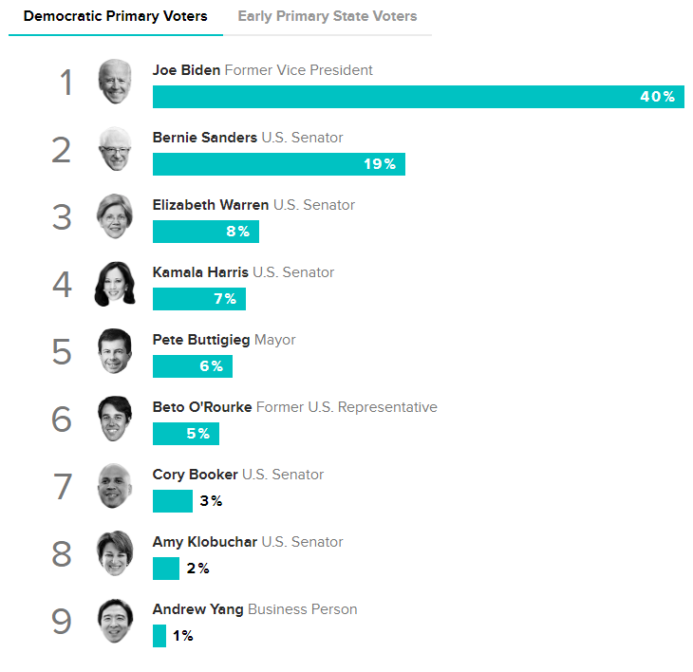Click the Andrew Yang name label
Image resolution: width=693 pixels, height=672 pixels.
(x=198, y=609)
